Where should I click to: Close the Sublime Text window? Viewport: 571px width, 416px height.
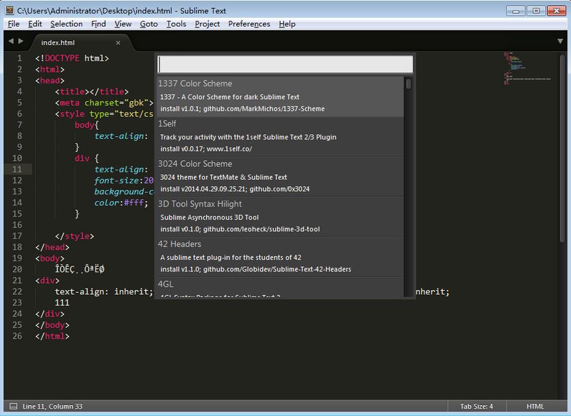pos(557,11)
